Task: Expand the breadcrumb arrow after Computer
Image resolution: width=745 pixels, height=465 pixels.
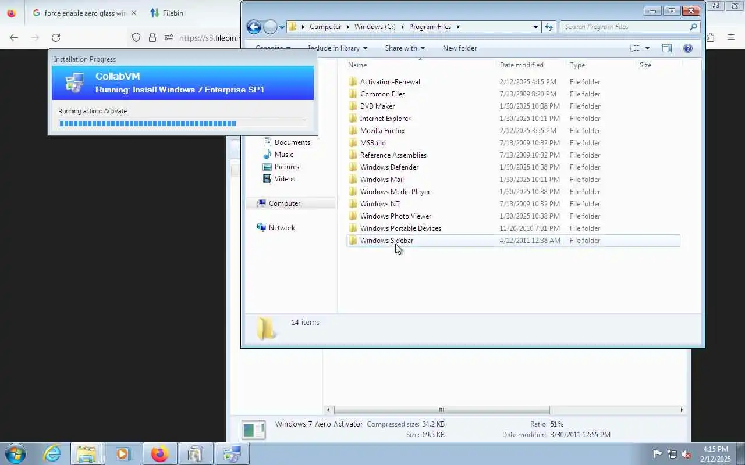Action: 347,27
